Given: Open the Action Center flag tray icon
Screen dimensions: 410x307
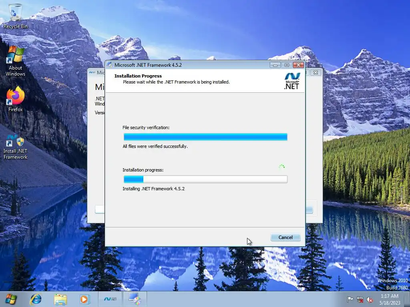Looking at the screenshot, I should coord(350,299).
